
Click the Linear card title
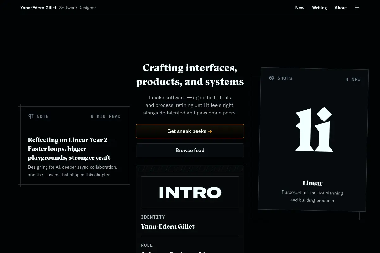click(x=313, y=183)
